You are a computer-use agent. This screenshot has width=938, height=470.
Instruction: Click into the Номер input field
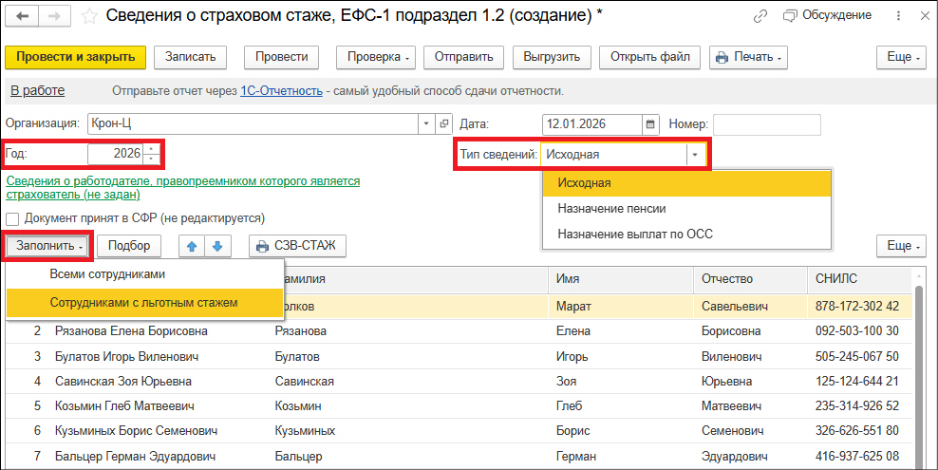tap(766, 124)
